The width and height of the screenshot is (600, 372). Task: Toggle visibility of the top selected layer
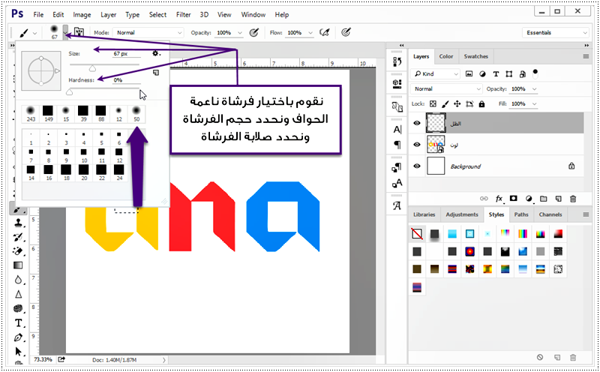point(417,123)
